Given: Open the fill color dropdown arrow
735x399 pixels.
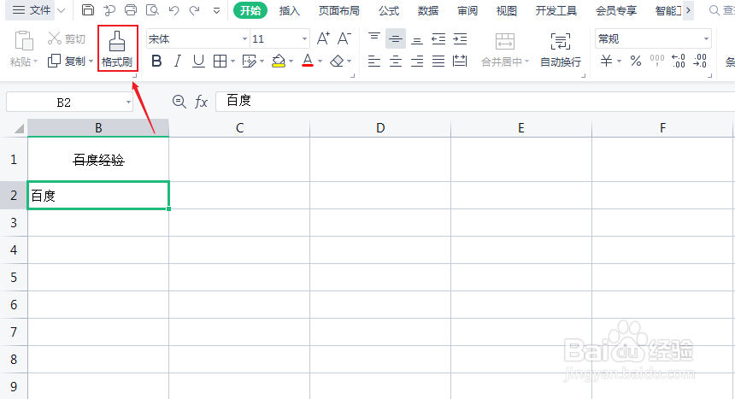Looking at the screenshot, I should pyautogui.click(x=291, y=62).
